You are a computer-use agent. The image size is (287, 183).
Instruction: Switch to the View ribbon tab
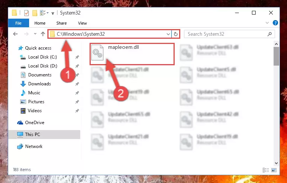[x=82, y=23]
